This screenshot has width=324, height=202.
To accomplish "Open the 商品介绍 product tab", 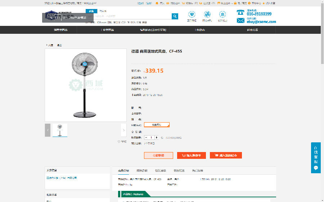I will [x=123, y=170].
